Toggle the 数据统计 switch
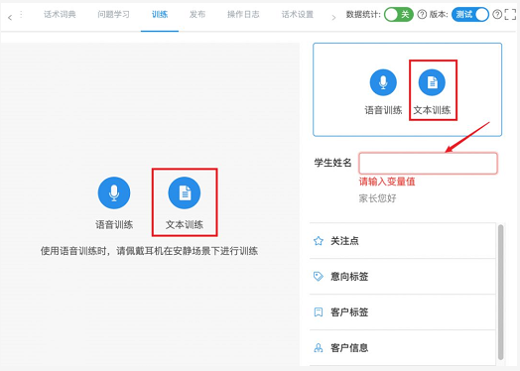This screenshot has height=371, width=520. point(399,14)
